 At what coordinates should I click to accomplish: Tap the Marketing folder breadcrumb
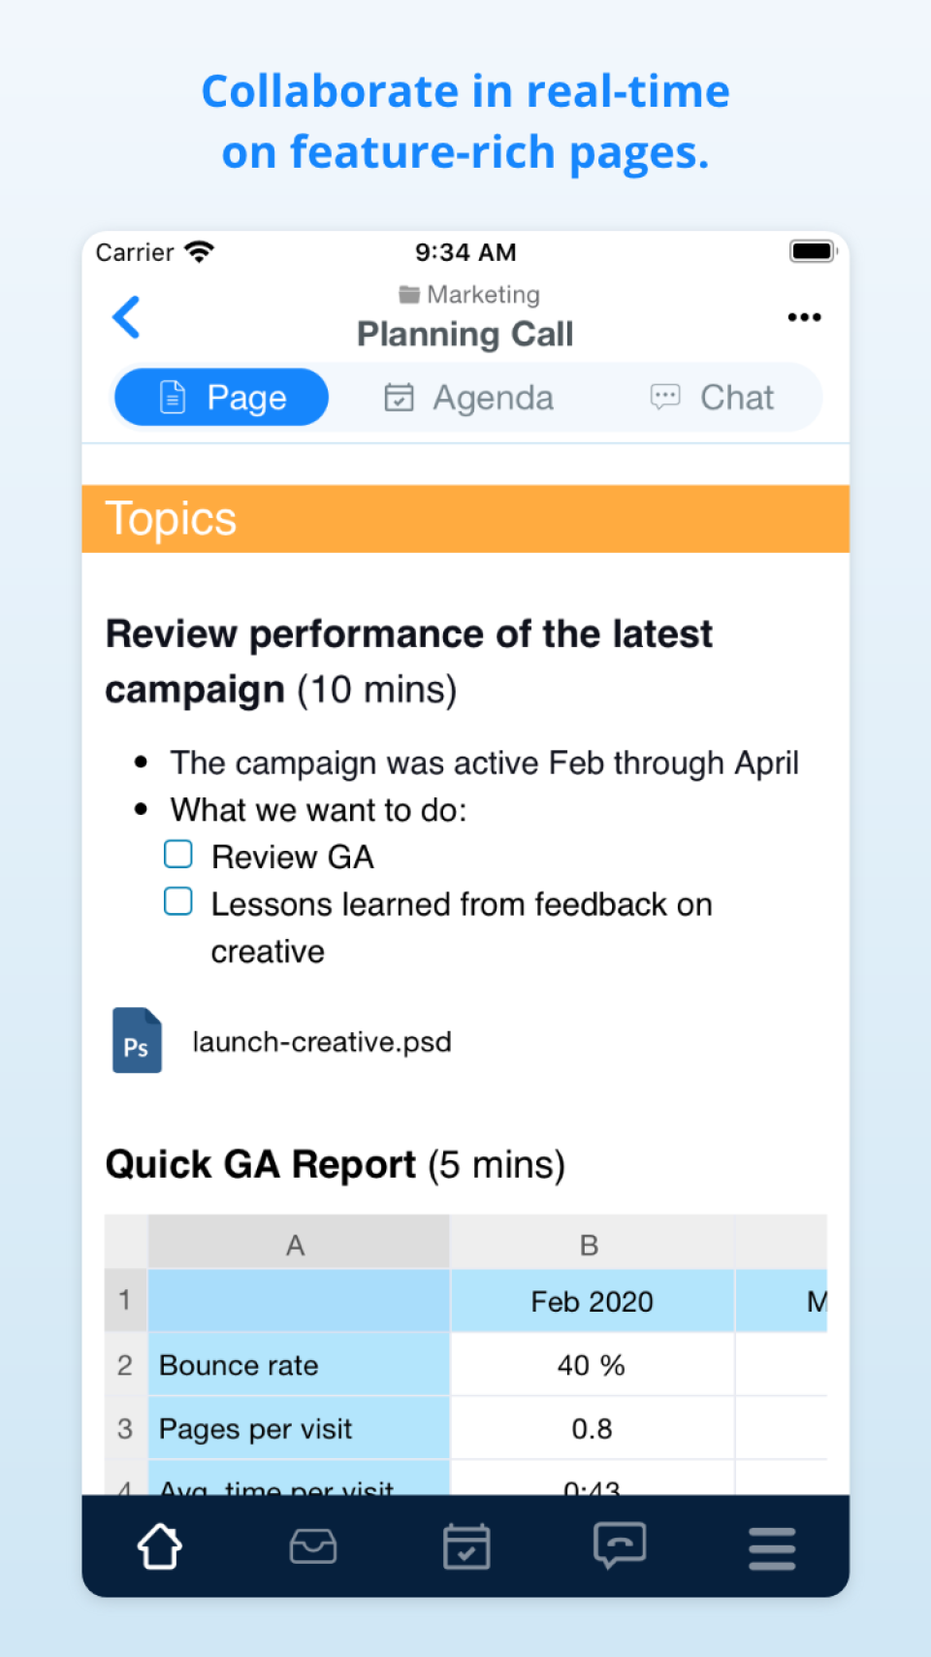click(469, 294)
